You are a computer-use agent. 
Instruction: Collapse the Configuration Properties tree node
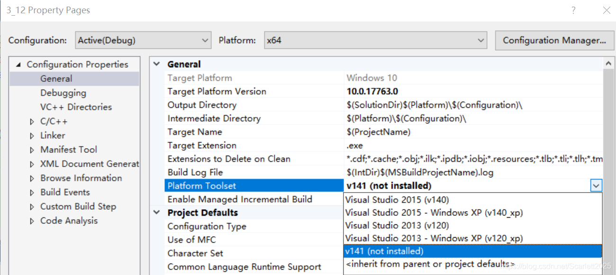(x=18, y=64)
